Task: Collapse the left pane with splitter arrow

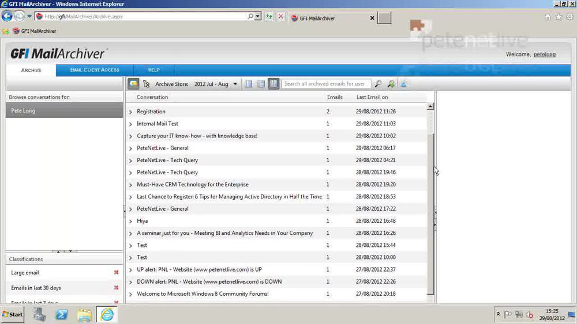Action: click(125, 211)
